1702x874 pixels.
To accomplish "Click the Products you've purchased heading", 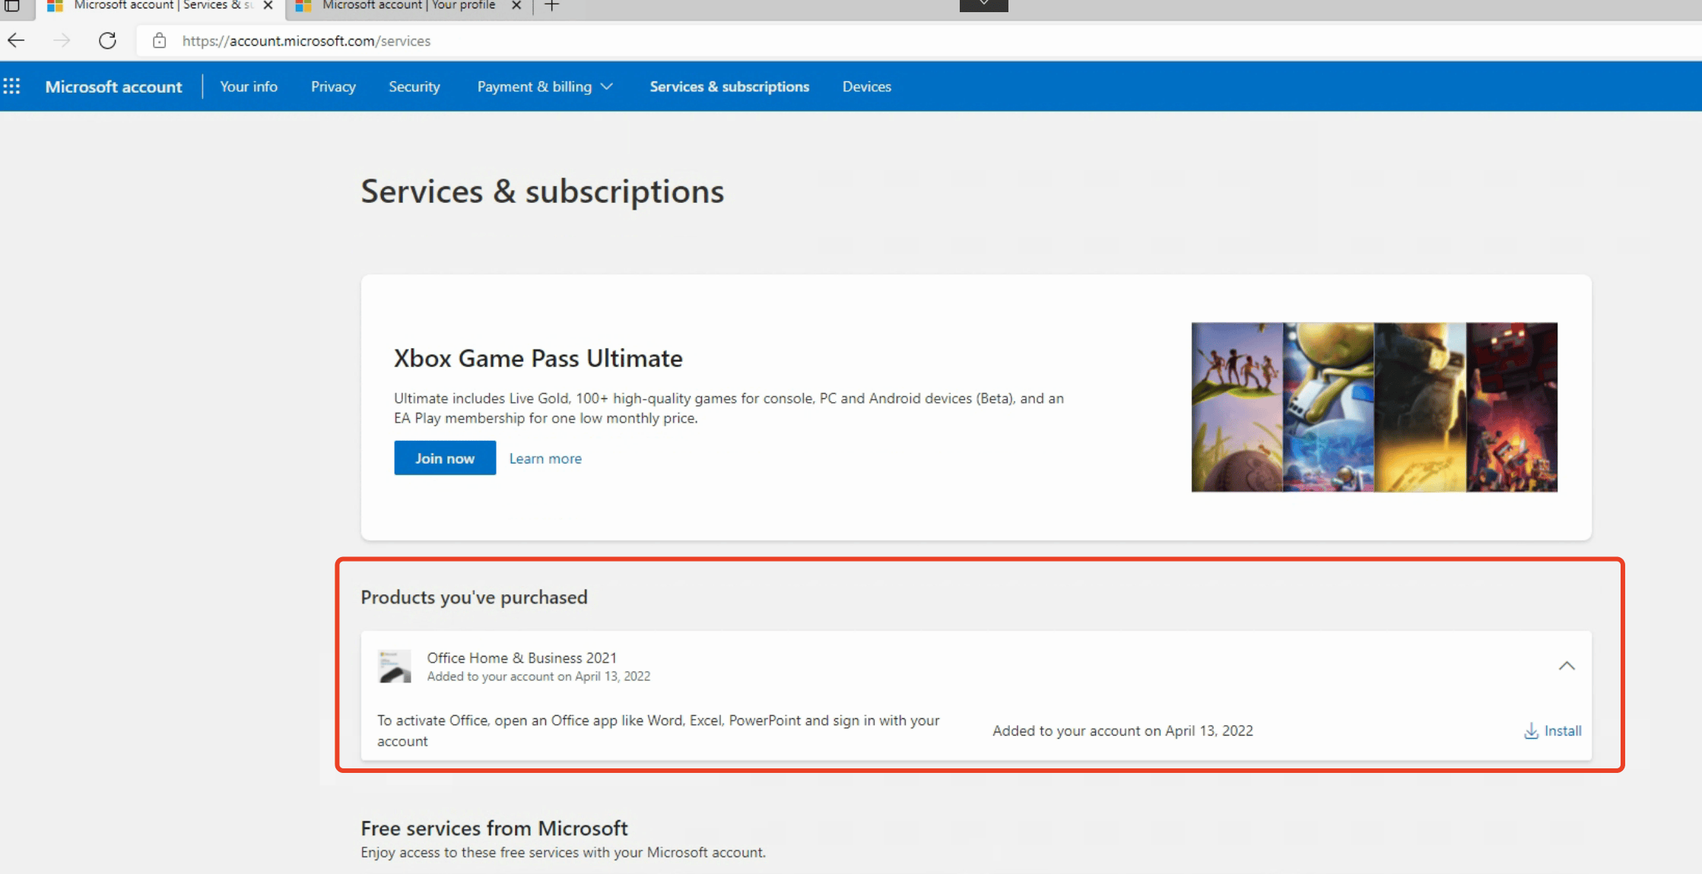I will click(474, 597).
